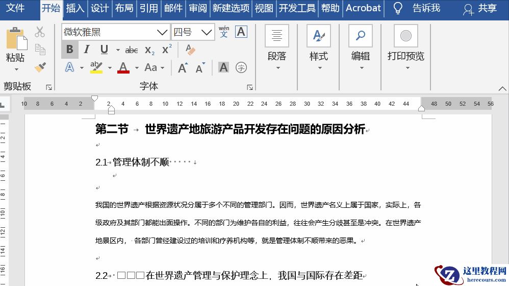Viewport: 509px width, 286px height.
Task: Click the Paste clipboard icon
Action: [16, 38]
